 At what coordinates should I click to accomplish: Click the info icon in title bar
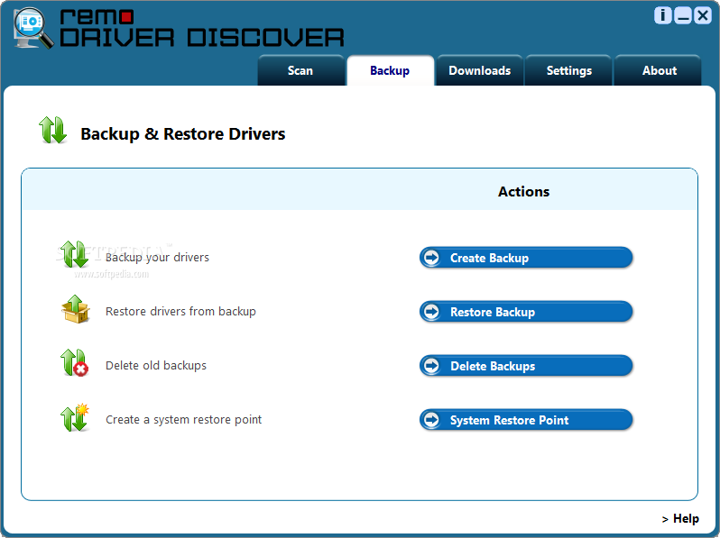pyautogui.click(x=662, y=15)
